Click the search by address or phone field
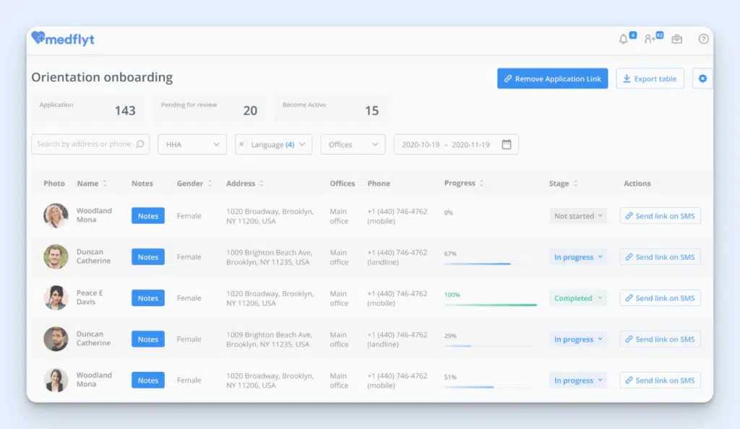Screen dimensions: 740x429 [83, 144]
